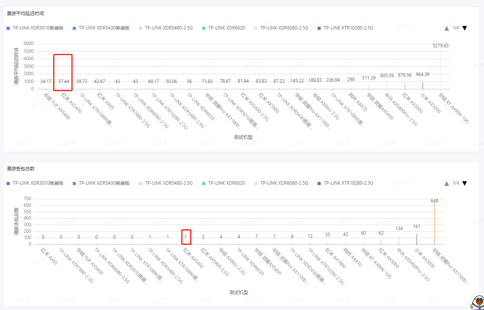Click 红米 AX6S axis label in 漫游丢包总数 chart
The height and width of the screenshot is (310, 484).
(49, 256)
